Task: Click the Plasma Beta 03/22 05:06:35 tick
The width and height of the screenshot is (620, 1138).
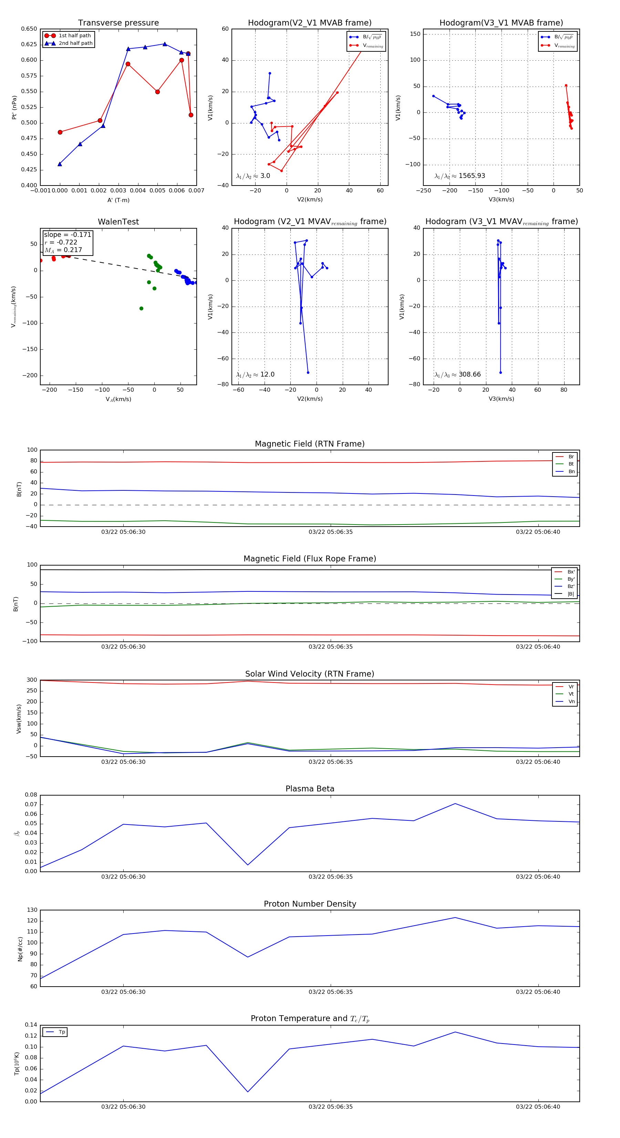Action: coord(331,877)
